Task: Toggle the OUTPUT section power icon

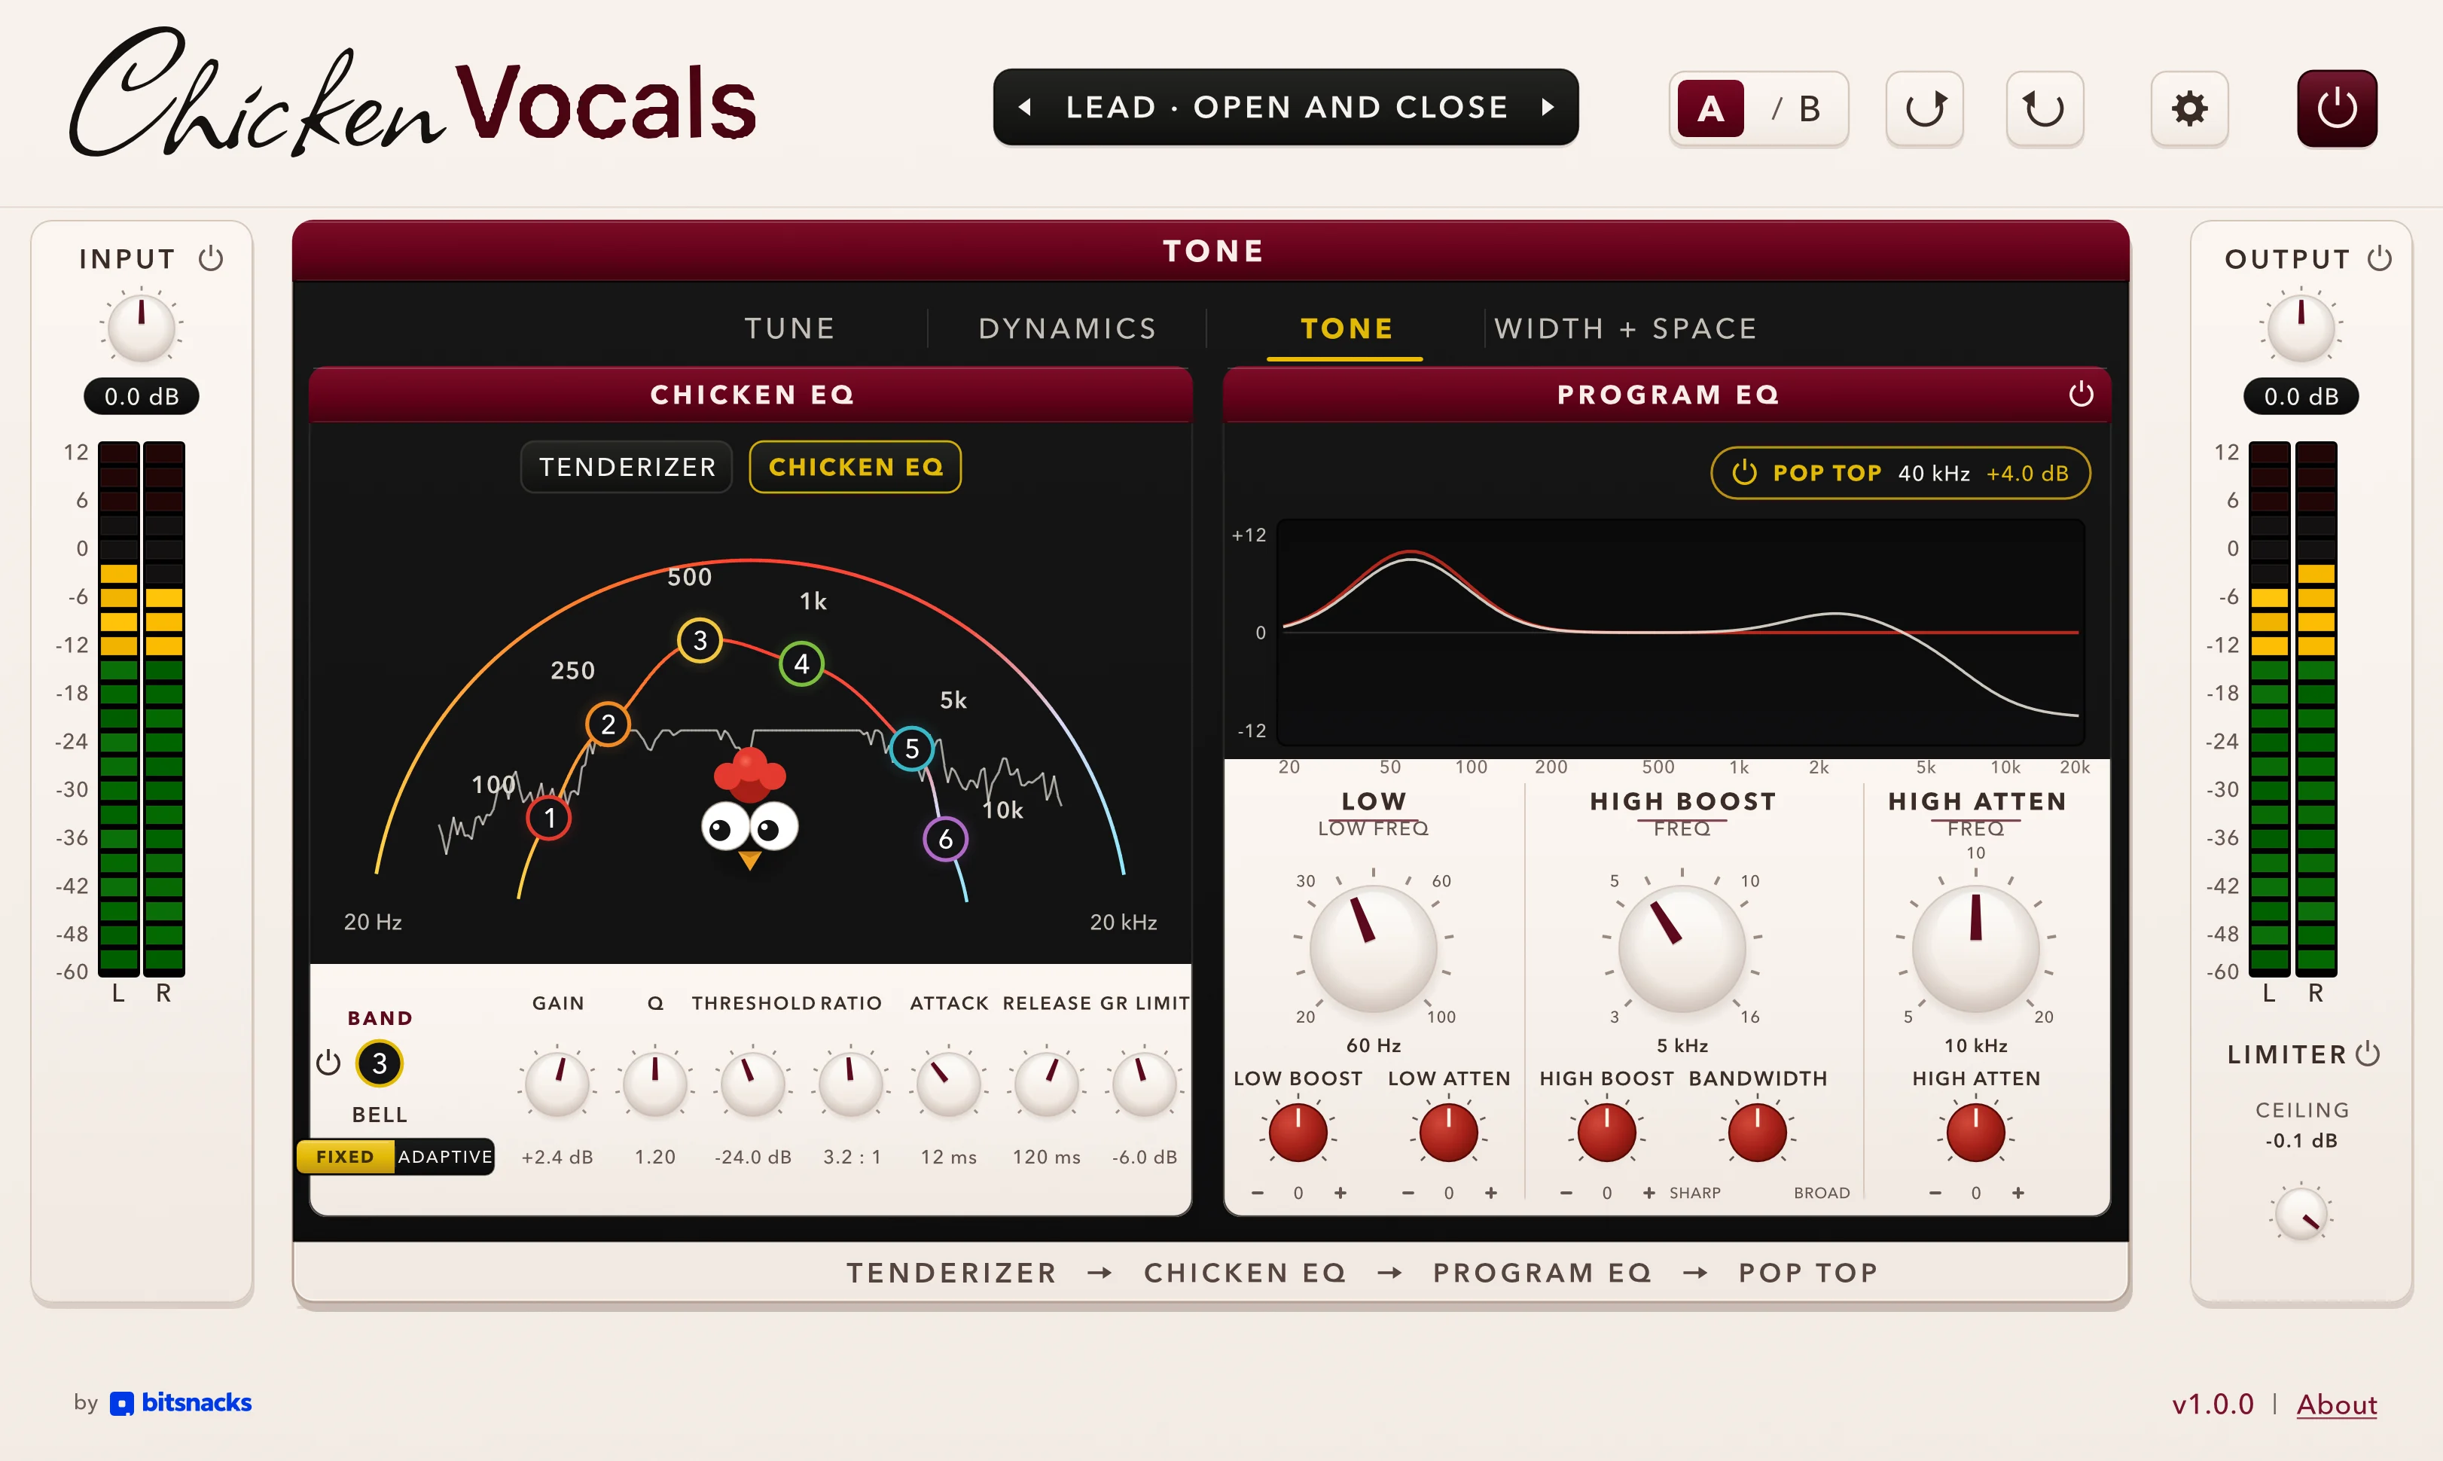Action: click(2379, 259)
